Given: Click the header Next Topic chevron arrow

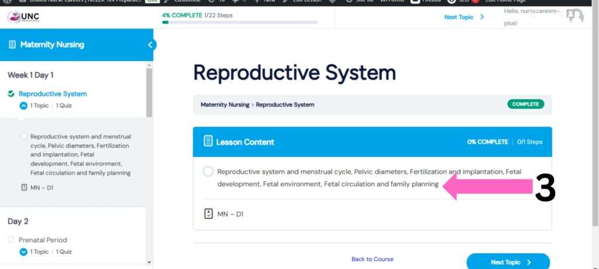Looking at the screenshot, I should 482,17.
